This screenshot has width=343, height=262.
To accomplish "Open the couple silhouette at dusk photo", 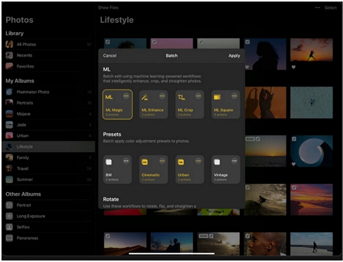I will click(172, 244).
